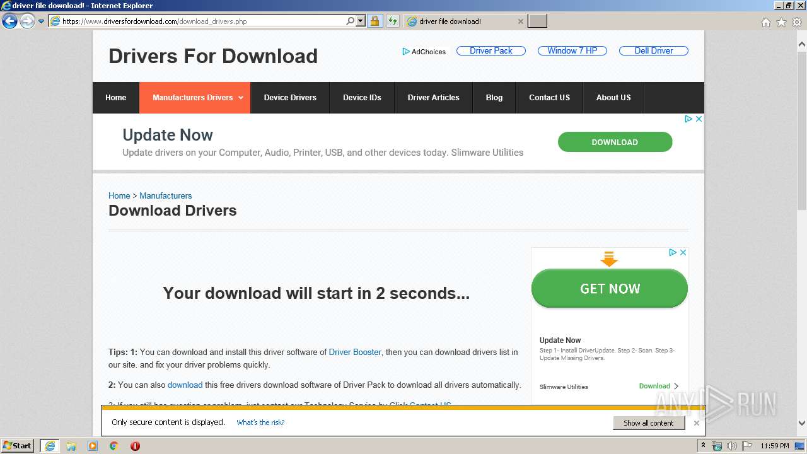Open Manufacturers Drivers menu
Viewport: 807px width, 454px height.
pyautogui.click(x=195, y=98)
